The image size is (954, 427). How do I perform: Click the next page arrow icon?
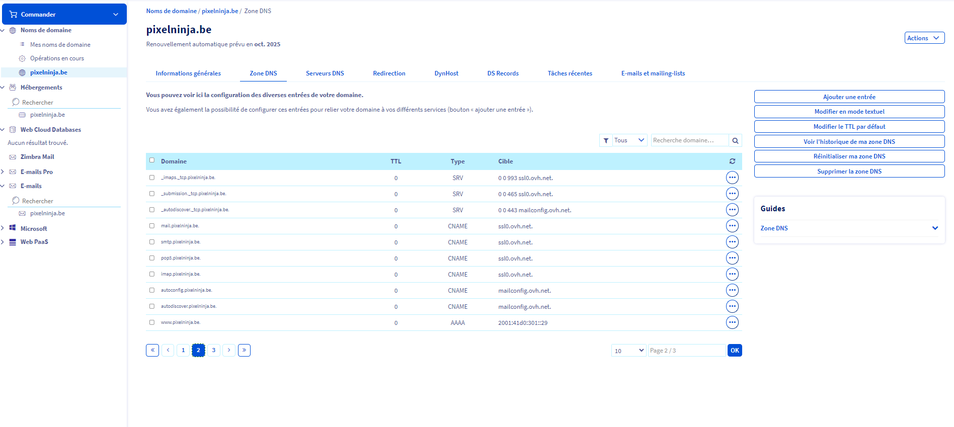tap(229, 350)
